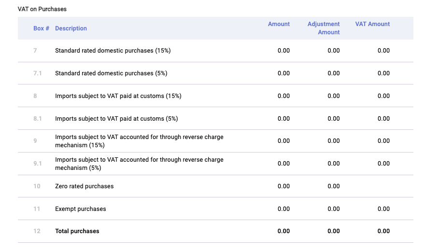Select the VAT on Purchases section title
Viewport: 425px width, 251px height.
[42, 9]
